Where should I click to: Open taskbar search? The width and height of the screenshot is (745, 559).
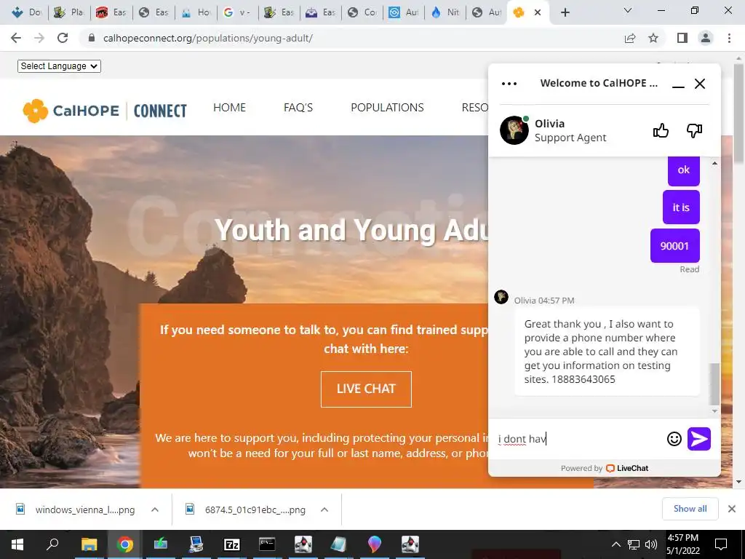[x=52, y=544]
